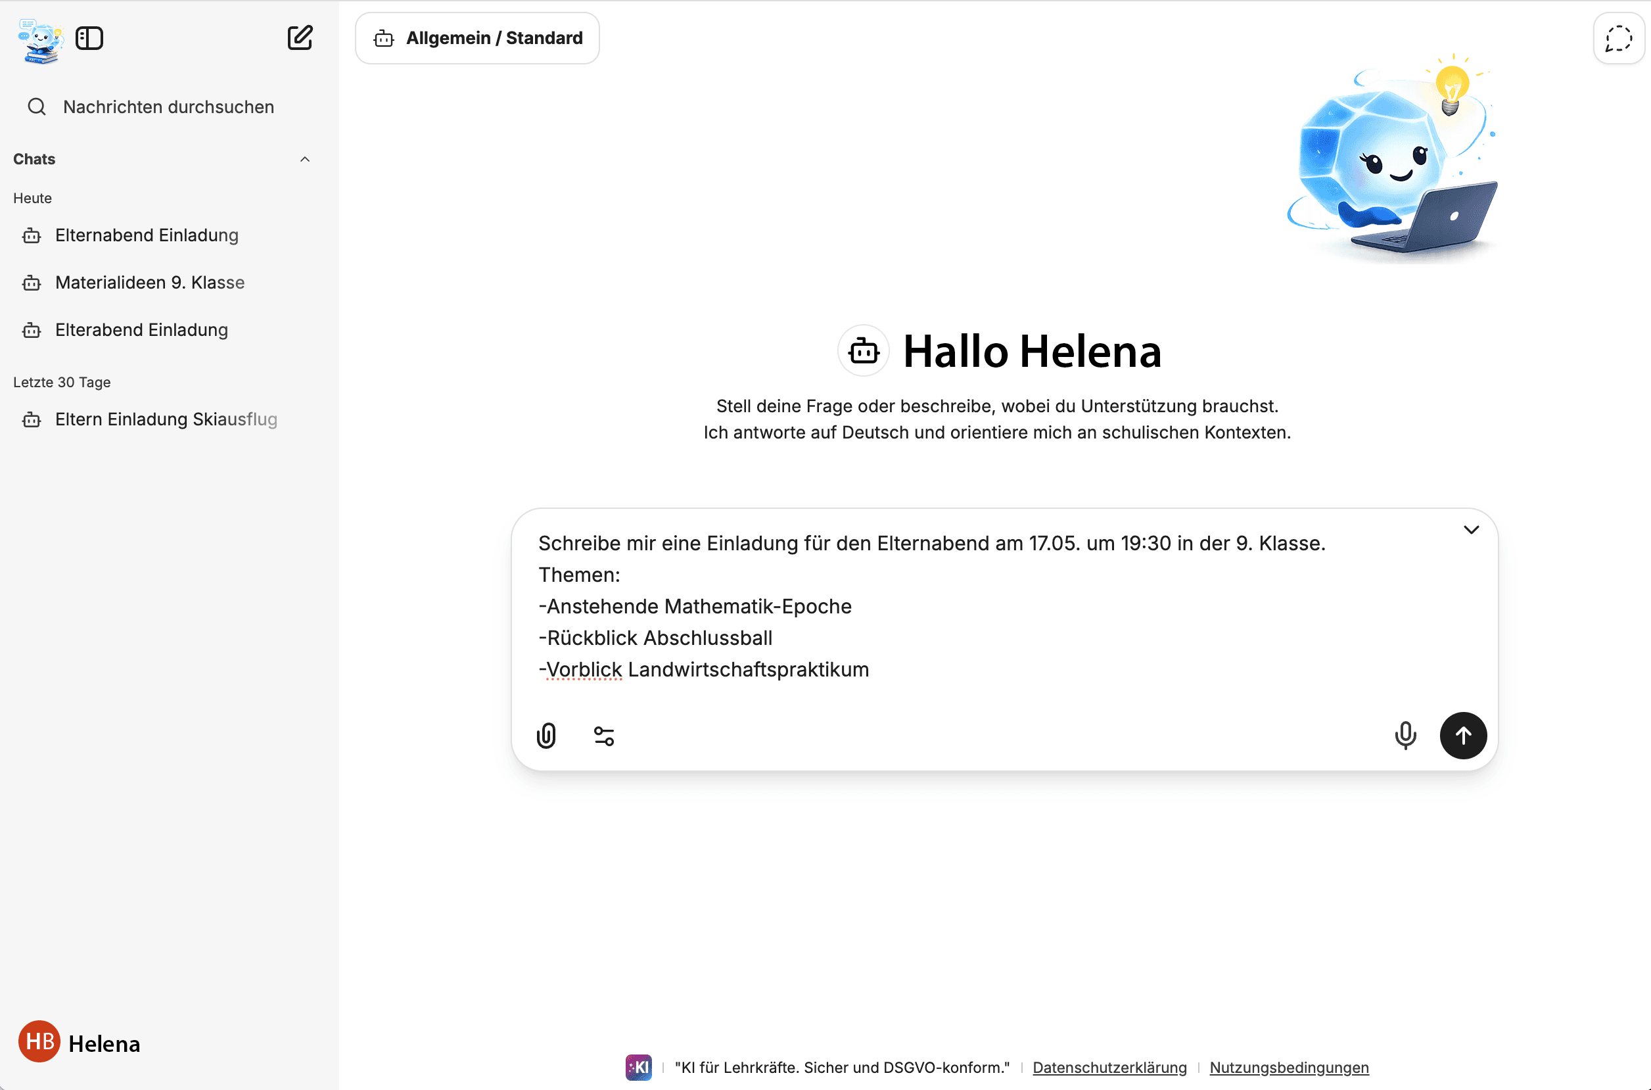1651x1090 pixels.
Task: Open the Allgemein / Standard assistant selector
Action: (x=477, y=38)
